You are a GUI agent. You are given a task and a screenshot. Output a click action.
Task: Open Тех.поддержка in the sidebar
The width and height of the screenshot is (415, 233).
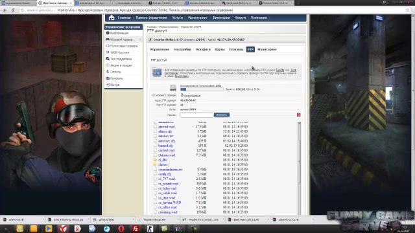click(121, 59)
